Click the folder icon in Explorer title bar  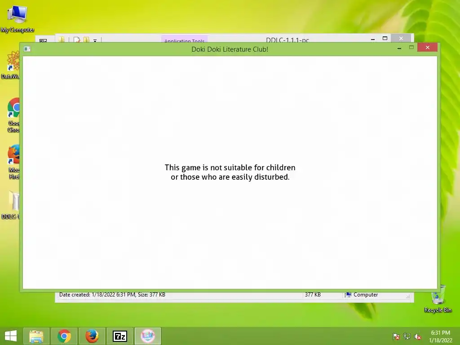point(62,40)
